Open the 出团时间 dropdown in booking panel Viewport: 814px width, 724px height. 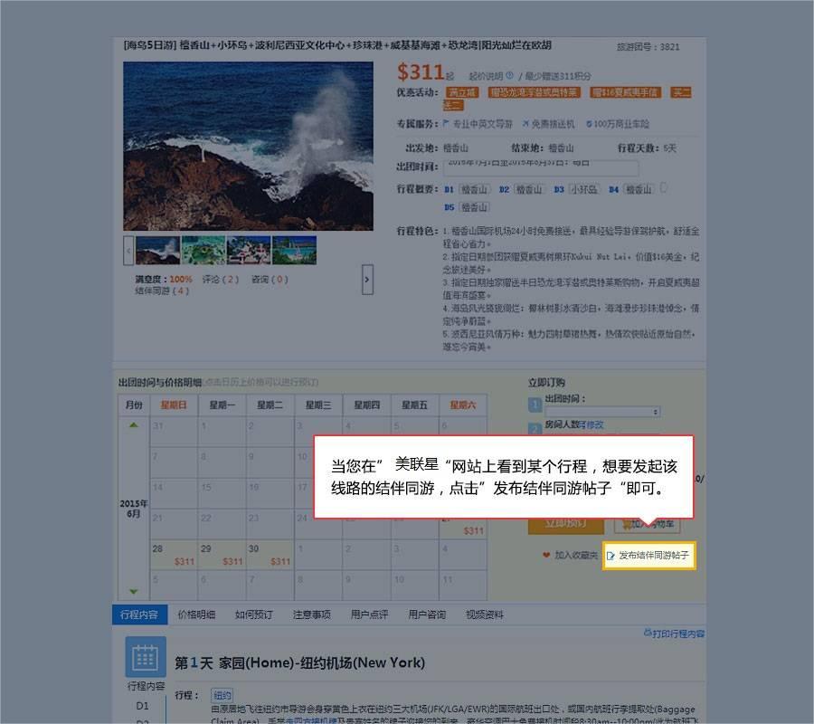(602, 412)
